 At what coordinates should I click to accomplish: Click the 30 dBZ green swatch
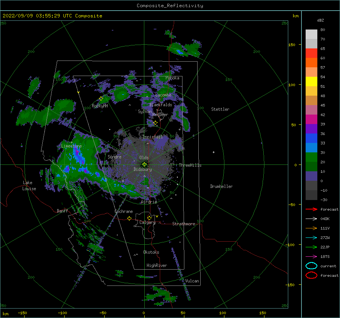pos(311,157)
